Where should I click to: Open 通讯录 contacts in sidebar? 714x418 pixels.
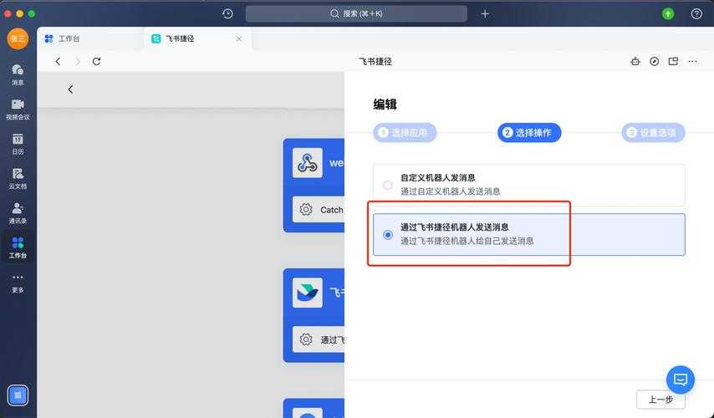click(x=18, y=213)
